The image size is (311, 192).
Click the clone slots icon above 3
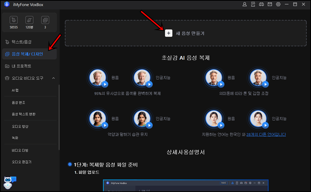pyautogui.click(x=45, y=20)
